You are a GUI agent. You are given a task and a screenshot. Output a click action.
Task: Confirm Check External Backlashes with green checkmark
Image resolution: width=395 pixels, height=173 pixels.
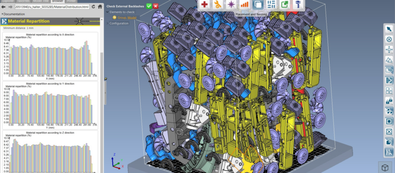(x=149, y=6)
